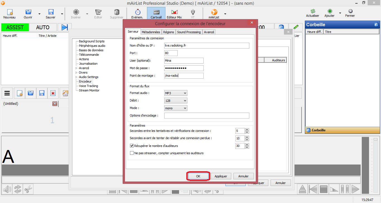Click Appliquer in the encoder dialog
Viewport: 381px width, 203px height.
(x=221, y=176)
